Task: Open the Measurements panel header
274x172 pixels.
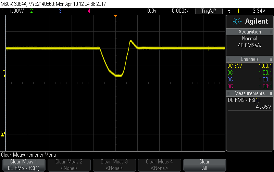Action: click(250, 93)
